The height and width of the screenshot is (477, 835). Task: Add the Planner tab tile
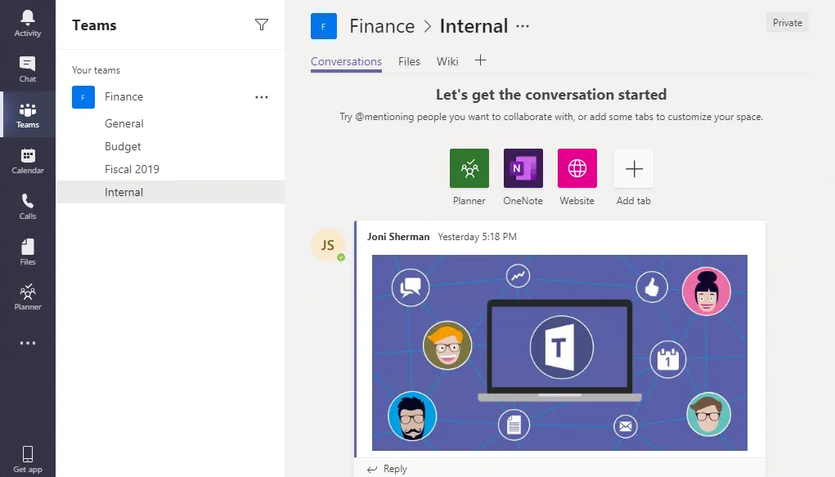click(469, 169)
